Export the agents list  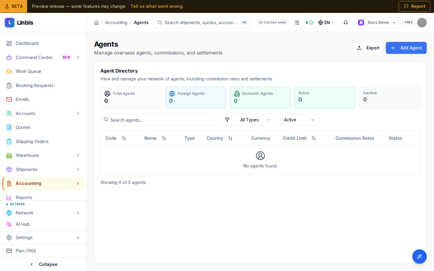(368, 48)
